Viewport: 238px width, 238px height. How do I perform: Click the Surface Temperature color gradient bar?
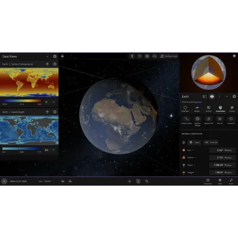(22, 101)
